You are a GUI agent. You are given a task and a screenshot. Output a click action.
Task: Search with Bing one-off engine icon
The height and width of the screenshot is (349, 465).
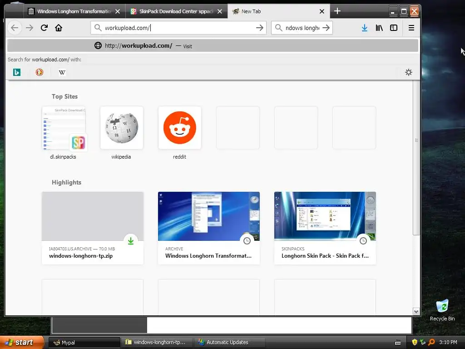tap(17, 72)
